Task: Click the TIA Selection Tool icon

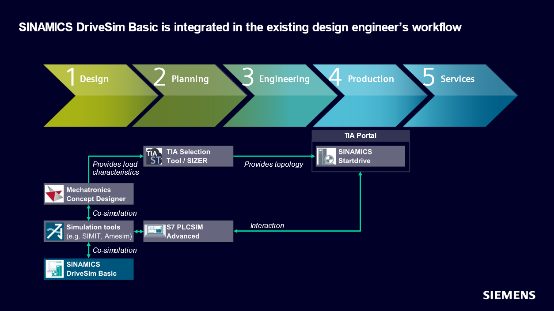Action: tap(154, 156)
